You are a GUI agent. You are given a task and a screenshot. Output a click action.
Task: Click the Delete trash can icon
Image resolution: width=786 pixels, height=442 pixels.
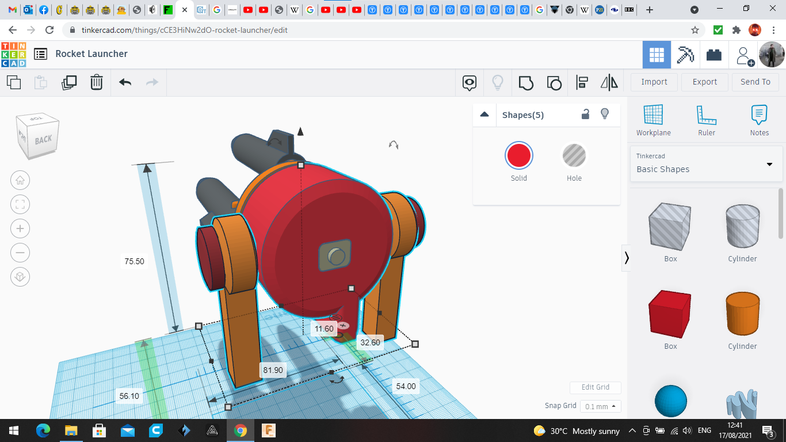point(97,82)
